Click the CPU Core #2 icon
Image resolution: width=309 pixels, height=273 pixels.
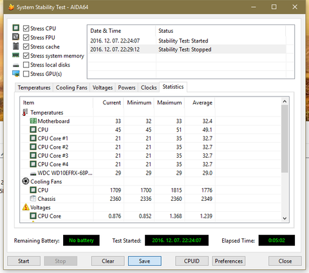point(33,147)
